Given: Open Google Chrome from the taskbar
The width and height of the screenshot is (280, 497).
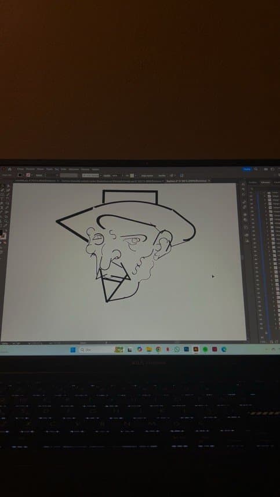Looking at the screenshot, I should [x=158, y=349].
